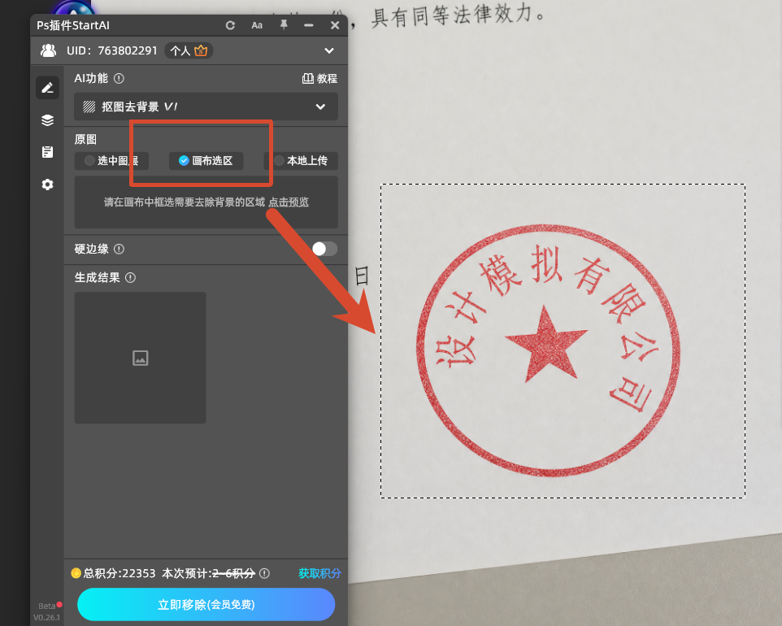Click the gold coin icon by 总积分
The height and width of the screenshot is (626, 782).
(x=76, y=573)
